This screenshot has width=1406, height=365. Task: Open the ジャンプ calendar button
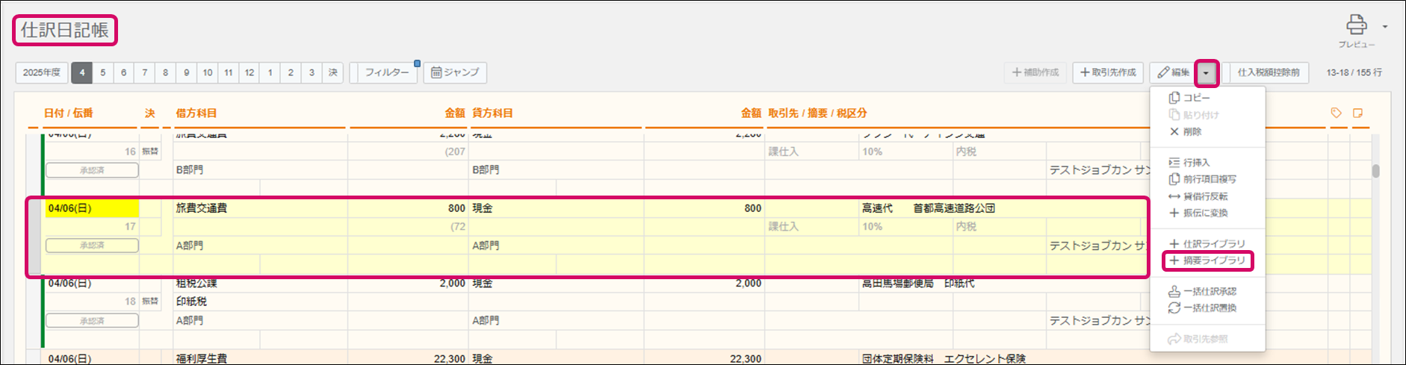point(455,72)
